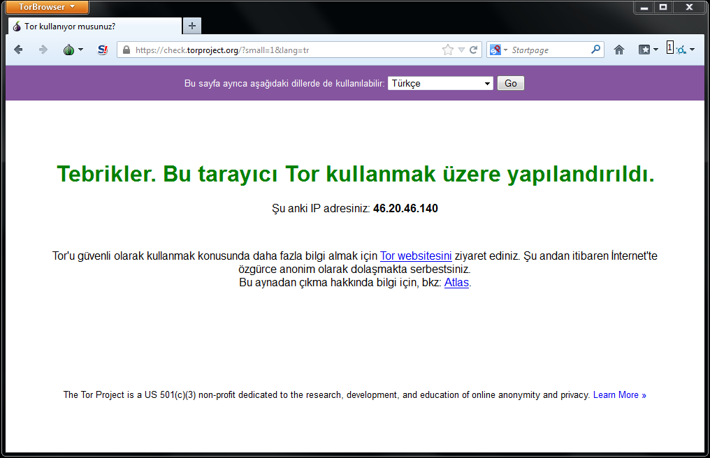Focus the address bar showing check.torproject.org
The height and width of the screenshot is (458, 710).
tap(285, 50)
